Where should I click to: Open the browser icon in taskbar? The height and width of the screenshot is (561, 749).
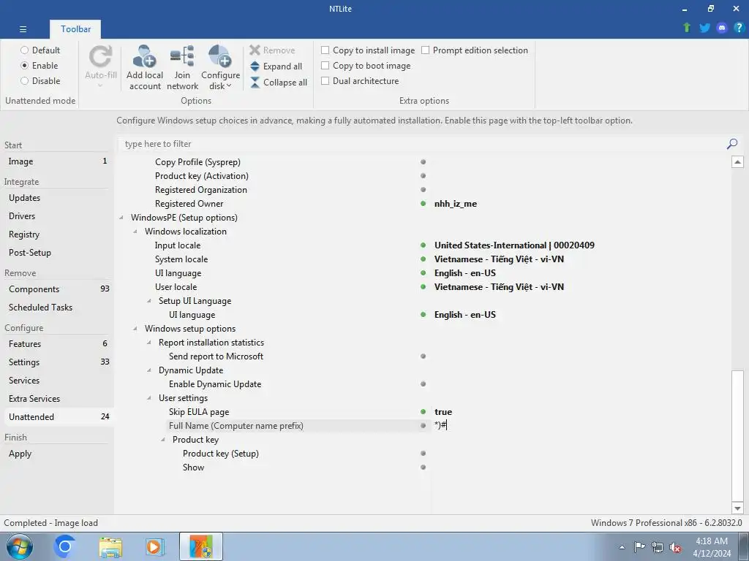pyautogui.click(x=65, y=546)
